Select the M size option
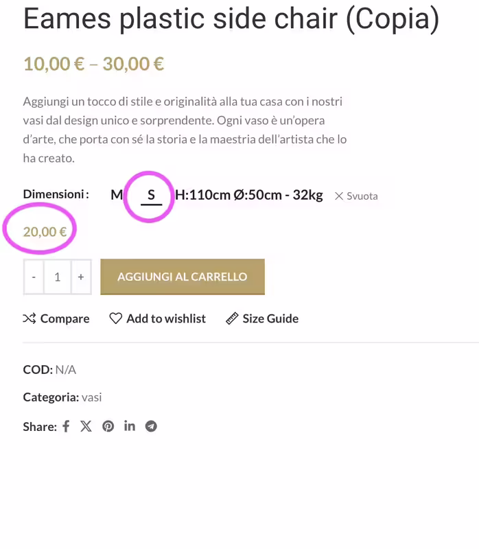Image resolution: width=479 pixels, height=549 pixels. pyautogui.click(x=117, y=195)
